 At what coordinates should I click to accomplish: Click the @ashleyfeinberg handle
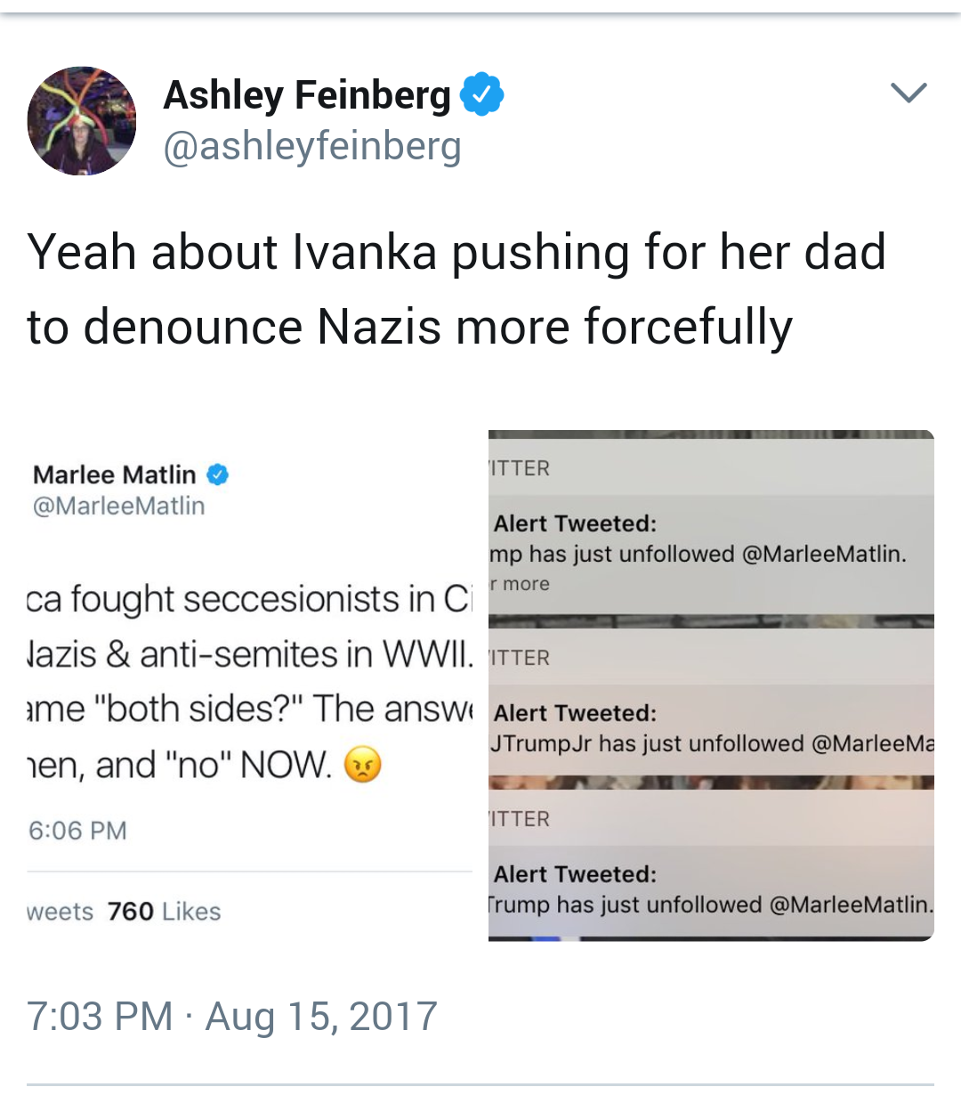coord(311,147)
